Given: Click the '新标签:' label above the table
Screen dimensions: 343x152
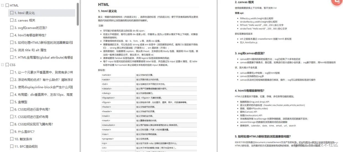Looking at the screenshot, I should [102, 70].
